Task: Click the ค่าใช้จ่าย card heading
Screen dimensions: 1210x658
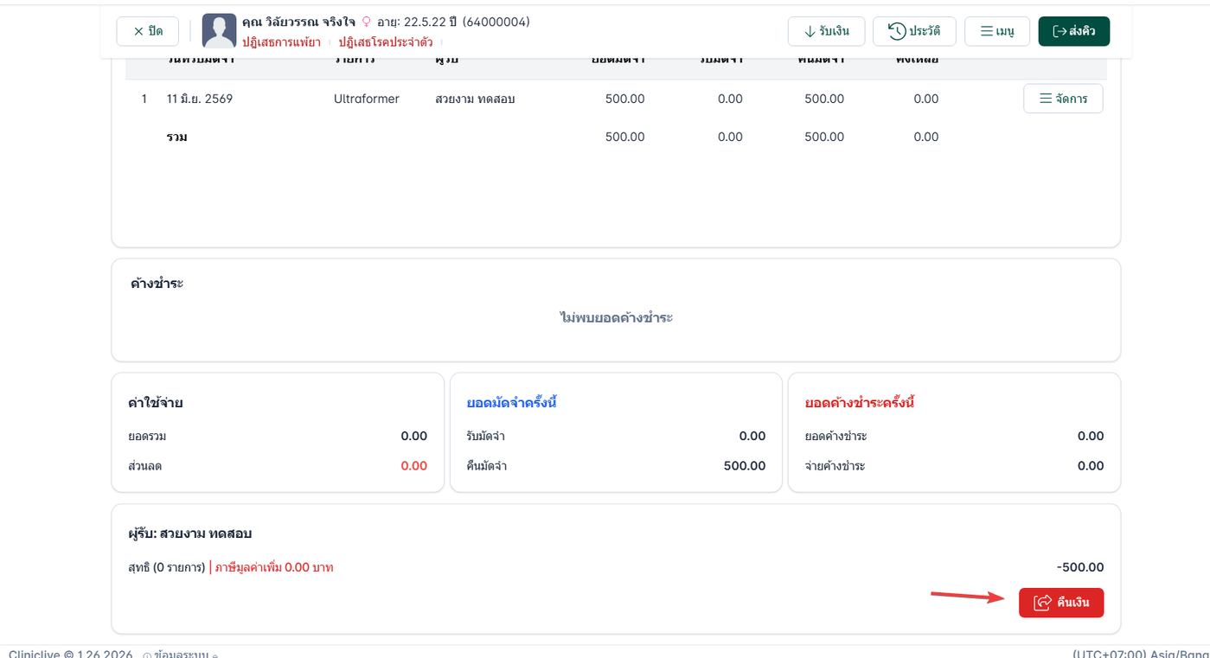Action: pos(155,403)
